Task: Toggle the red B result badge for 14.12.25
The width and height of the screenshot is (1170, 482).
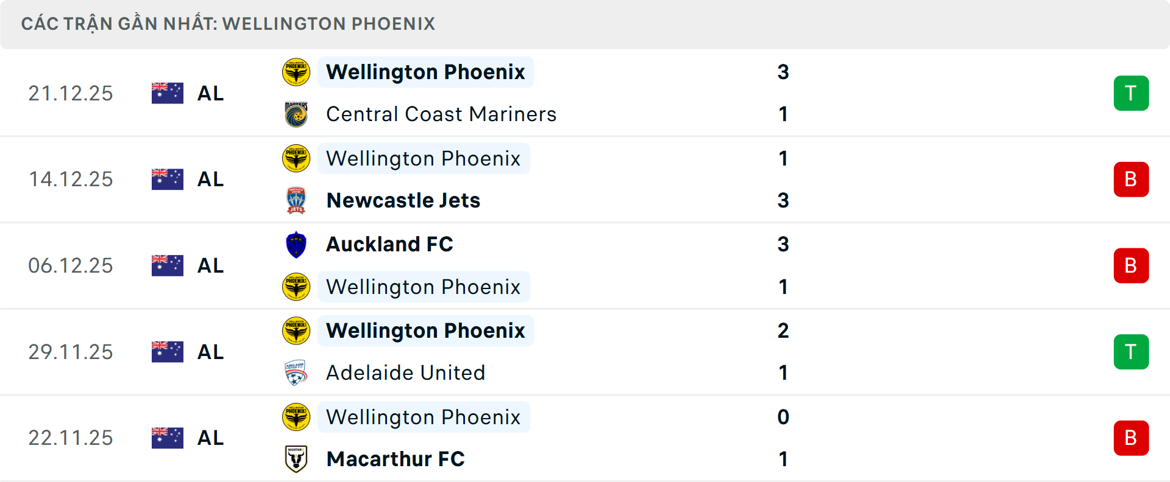Action: pyautogui.click(x=1132, y=179)
